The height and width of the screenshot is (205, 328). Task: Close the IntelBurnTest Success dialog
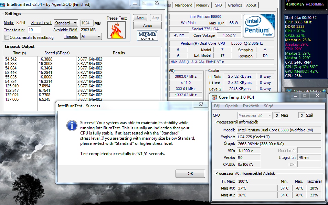[201, 104]
